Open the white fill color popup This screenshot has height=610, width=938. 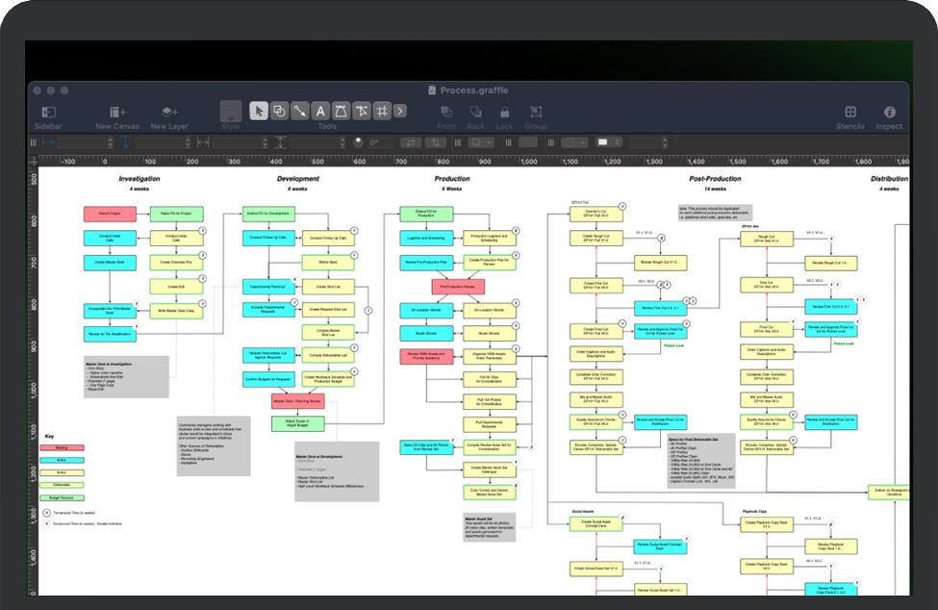coord(608,142)
